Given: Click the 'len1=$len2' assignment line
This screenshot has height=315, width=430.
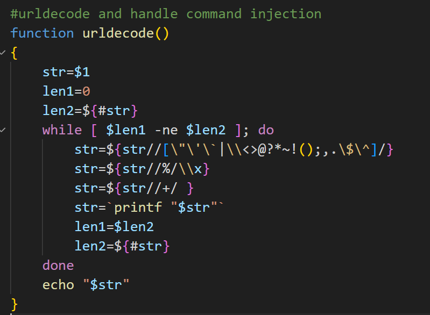Looking at the screenshot, I should pyautogui.click(x=114, y=227).
